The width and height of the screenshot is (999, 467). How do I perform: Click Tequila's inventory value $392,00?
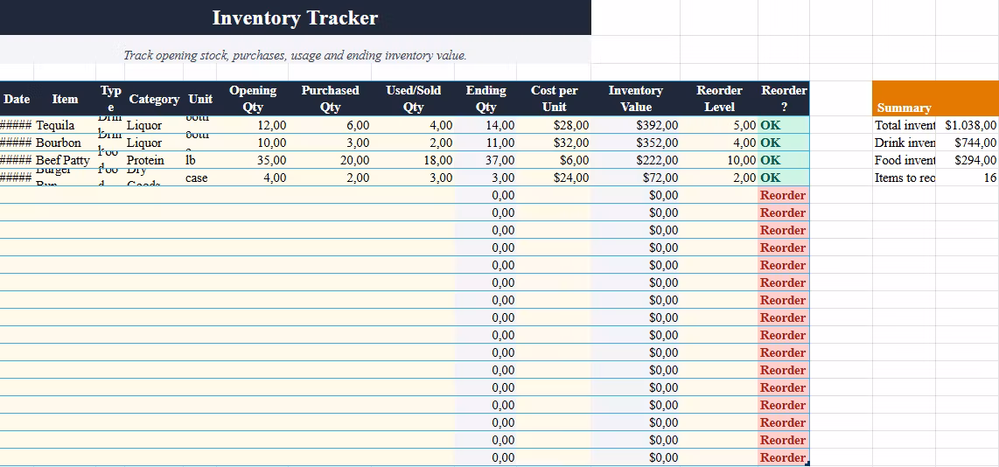tap(636, 126)
